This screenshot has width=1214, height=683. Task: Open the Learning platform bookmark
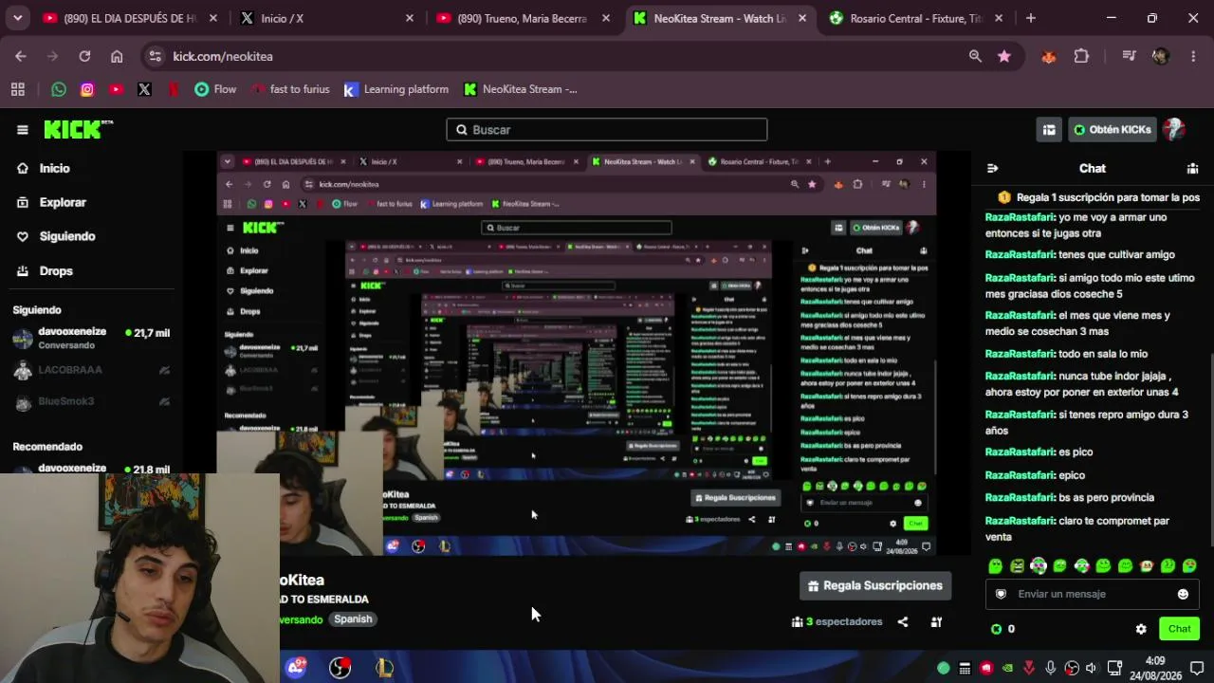tap(395, 89)
